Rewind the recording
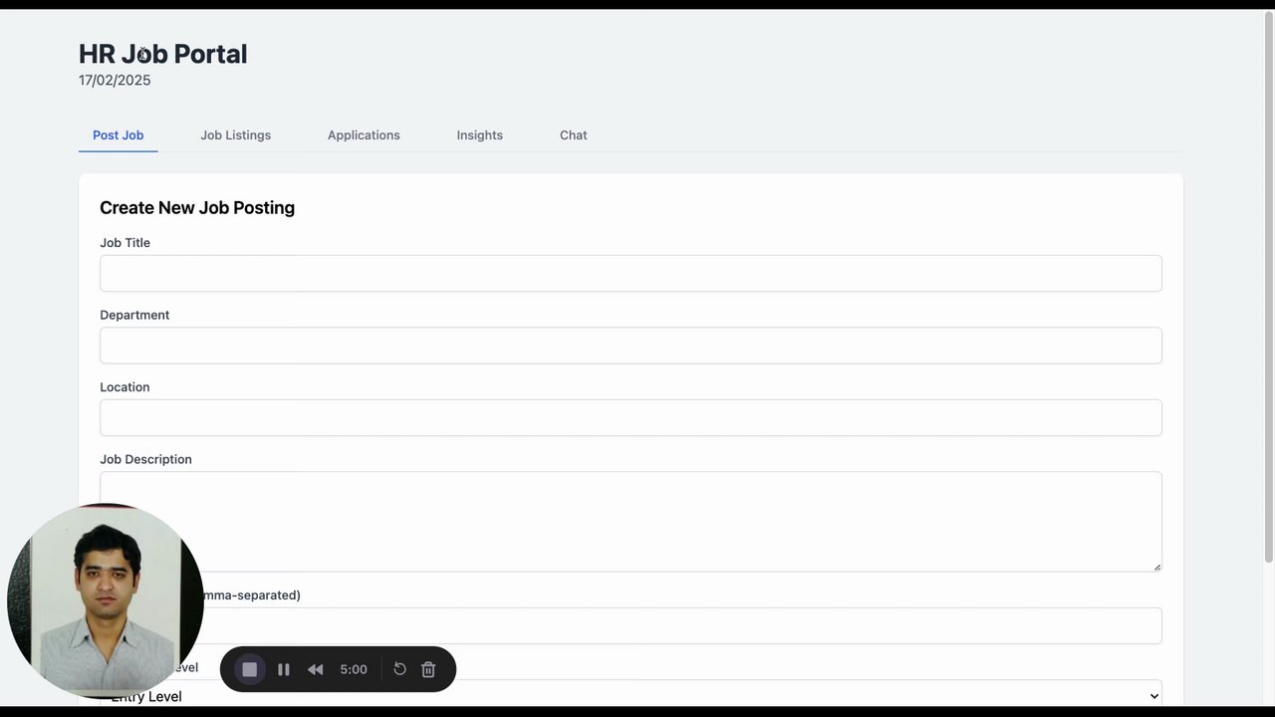This screenshot has width=1275, height=717. 315,669
